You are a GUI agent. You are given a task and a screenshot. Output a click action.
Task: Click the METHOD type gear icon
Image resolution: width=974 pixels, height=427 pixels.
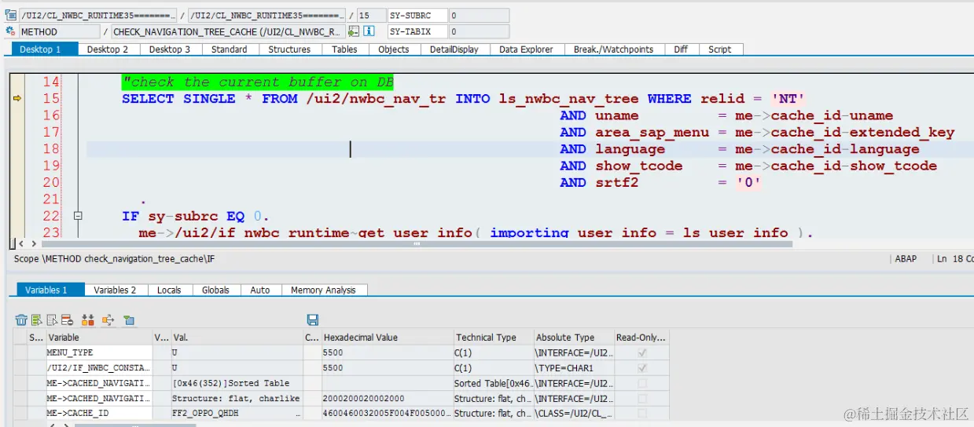10,31
